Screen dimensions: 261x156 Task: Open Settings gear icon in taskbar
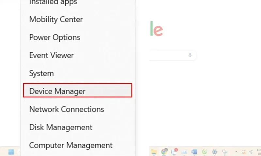pyautogui.click(x=214, y=152)
